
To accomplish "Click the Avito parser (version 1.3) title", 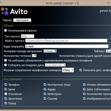I will (x=62, y=3).
